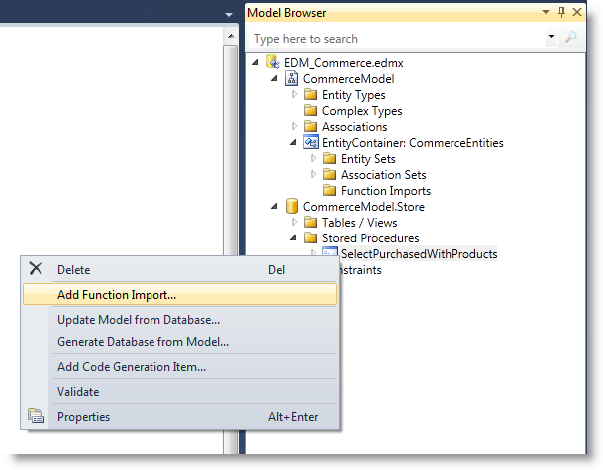Click the EntityContainer CommerceEntities icon
This screenshot has width=603, height=470.
pos(310,143)
